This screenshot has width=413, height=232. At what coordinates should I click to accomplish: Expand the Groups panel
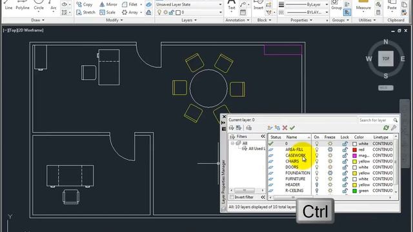coord(341,20)
